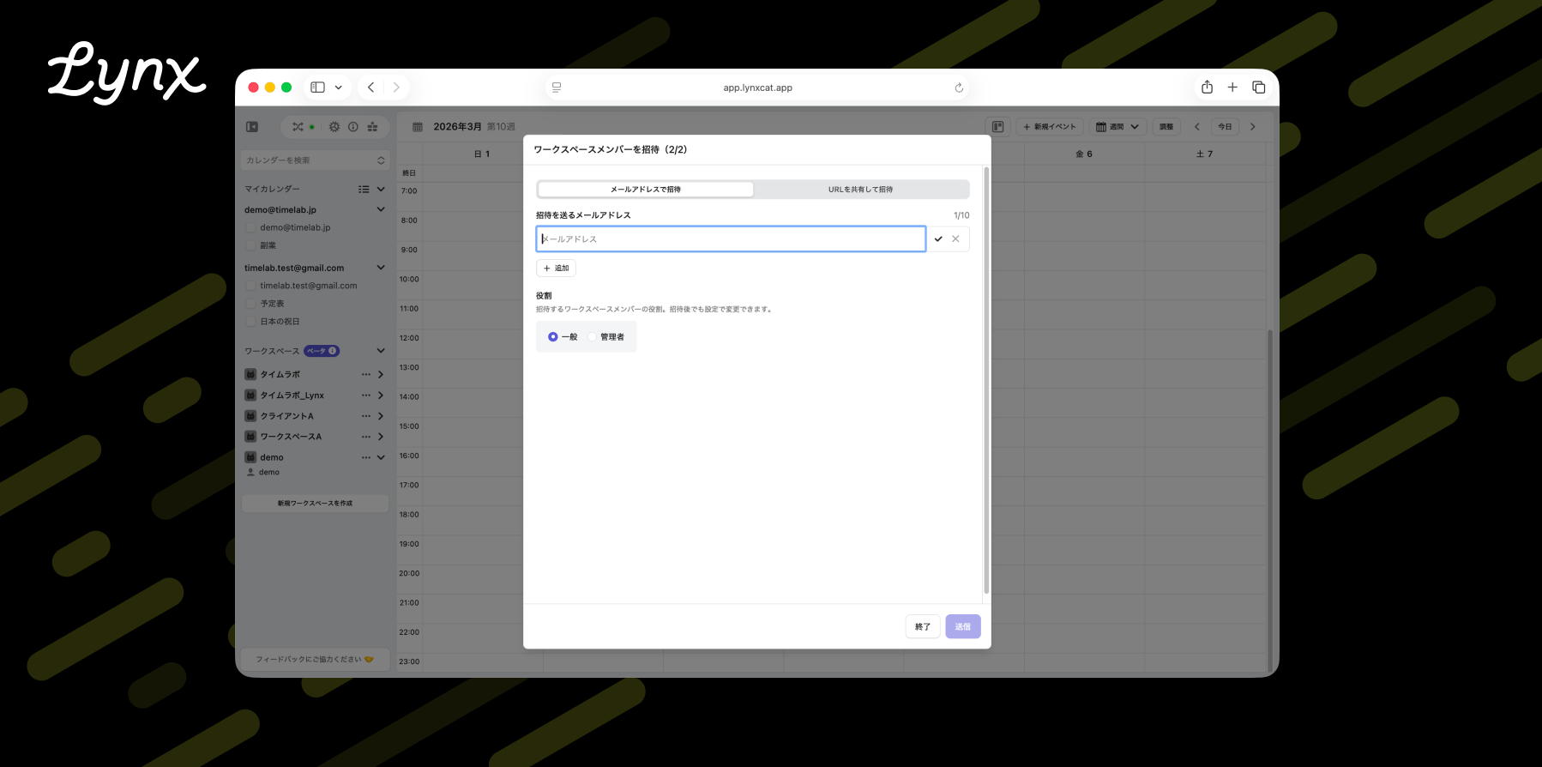The image size is (1542, 767).
Task: Go to next week with right chevron
Action: coord(1253,127)
